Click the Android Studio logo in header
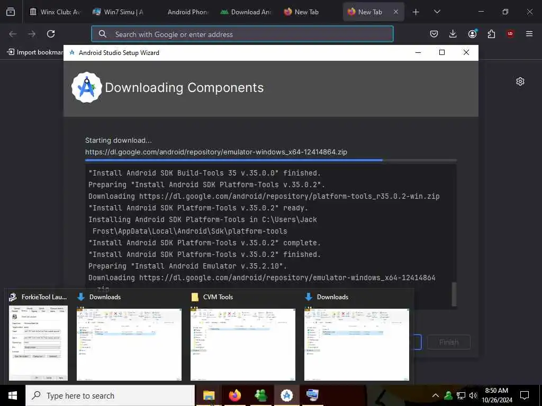 [87, 87]
